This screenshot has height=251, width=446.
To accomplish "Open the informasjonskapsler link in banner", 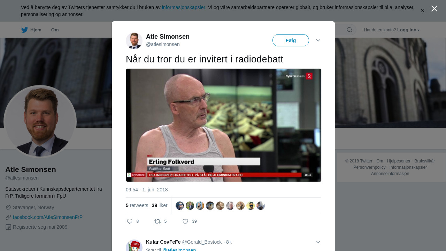I will pyautogui.click(x=184, y=7).
